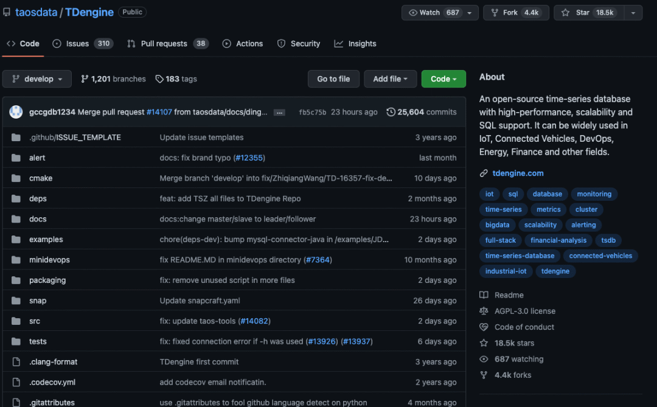Image resolution: width=657 pixels, height=407 pixels.
Task: Click the fork icon in Fork button
Action: pyautogui.click(x=495, y=13)
